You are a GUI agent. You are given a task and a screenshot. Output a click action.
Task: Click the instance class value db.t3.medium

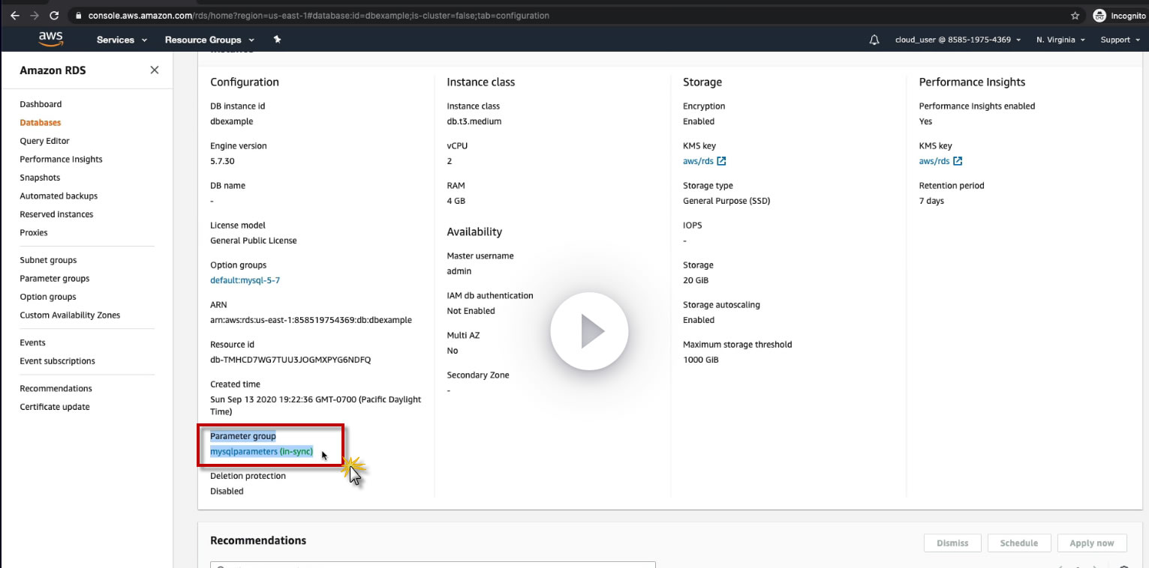474,121
